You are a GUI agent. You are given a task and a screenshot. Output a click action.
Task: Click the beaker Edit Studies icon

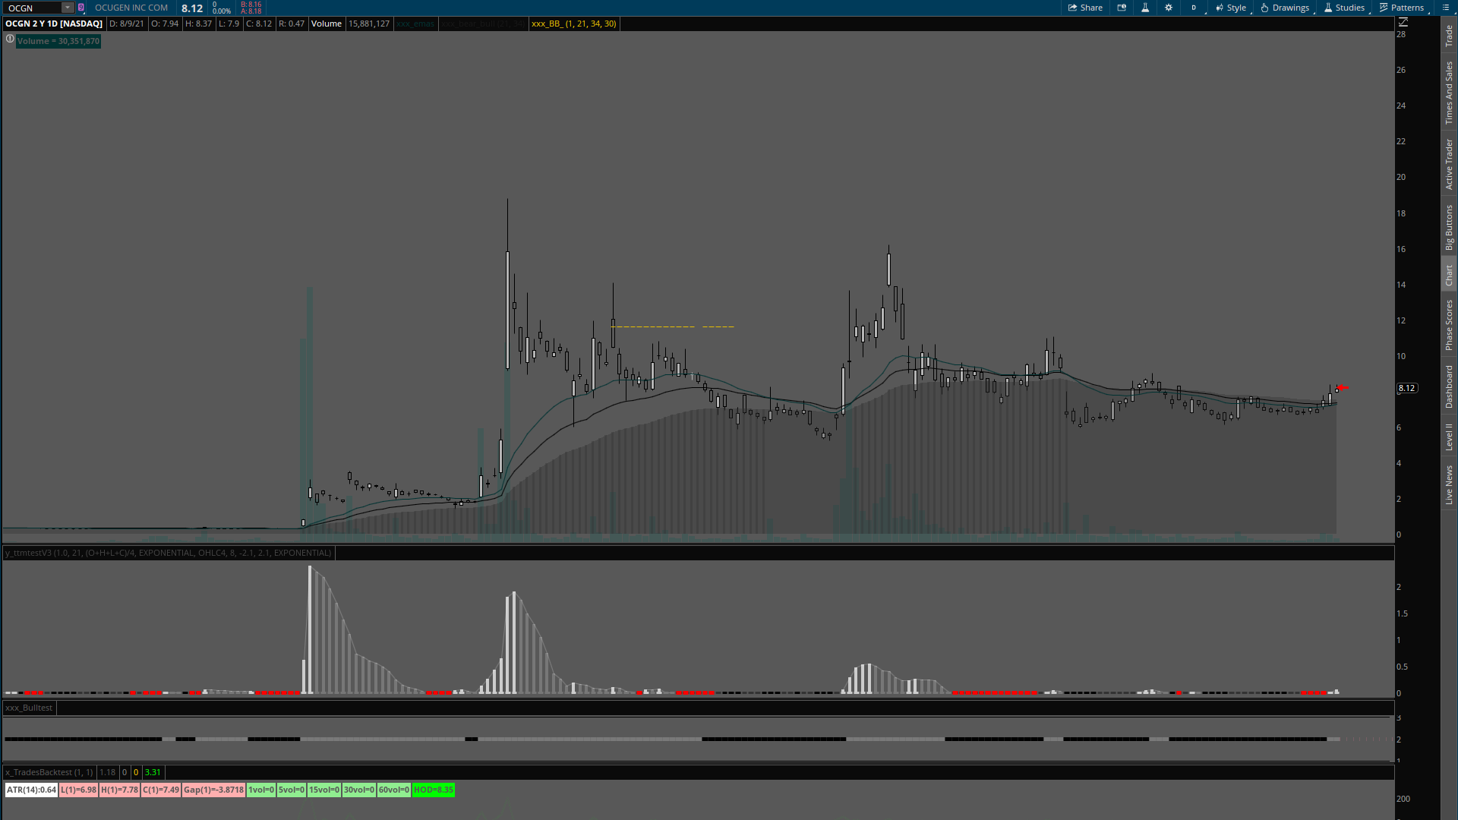(x=1145, y=8)
